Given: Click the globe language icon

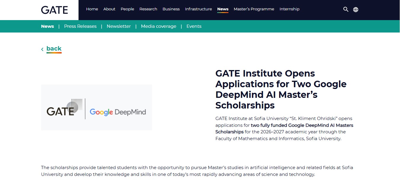Looking at the screenshot, I should click(356, 9).
